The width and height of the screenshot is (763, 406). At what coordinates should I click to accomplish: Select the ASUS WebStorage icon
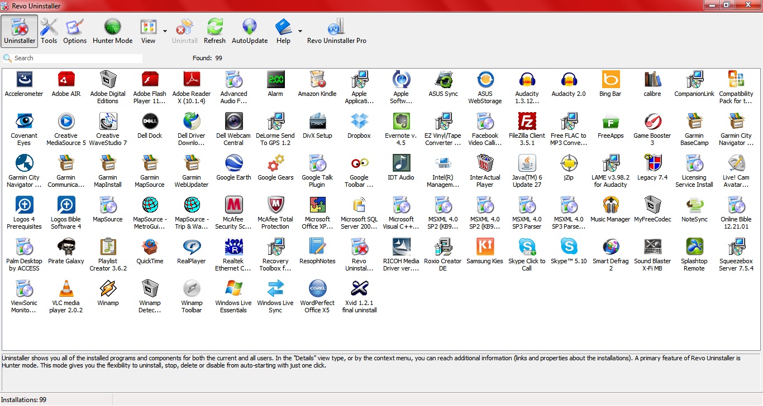[485, 80]
